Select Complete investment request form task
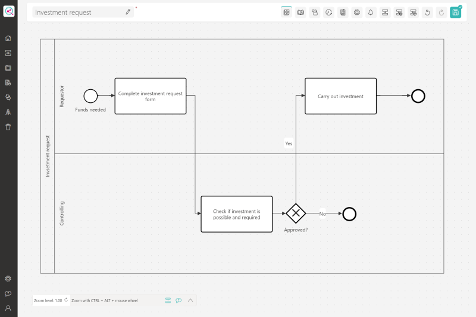 (151, 96)
